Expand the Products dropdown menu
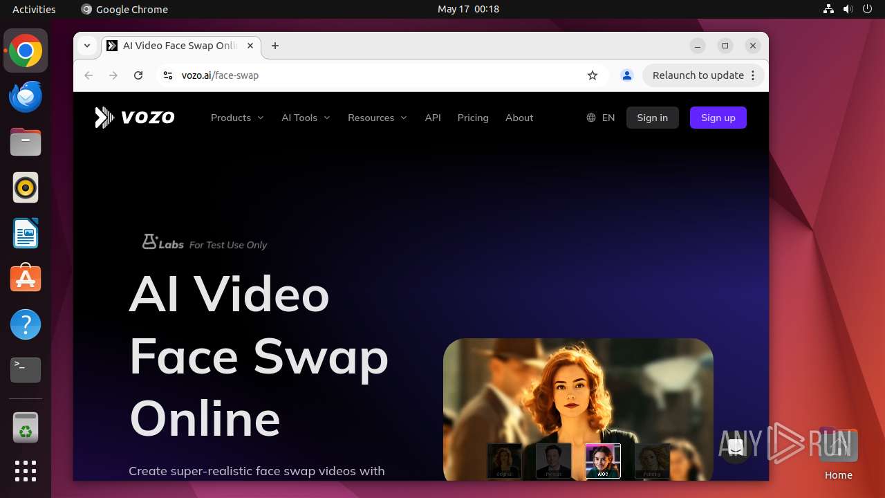The width and height of the screenshot is (885, 498). 237,118
